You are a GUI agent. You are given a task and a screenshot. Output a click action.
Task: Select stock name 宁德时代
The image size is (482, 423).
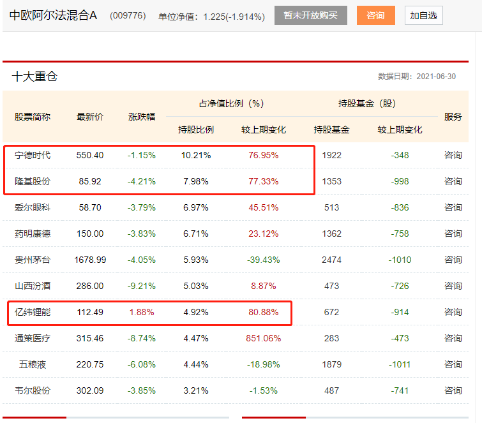tap(33, 155)
